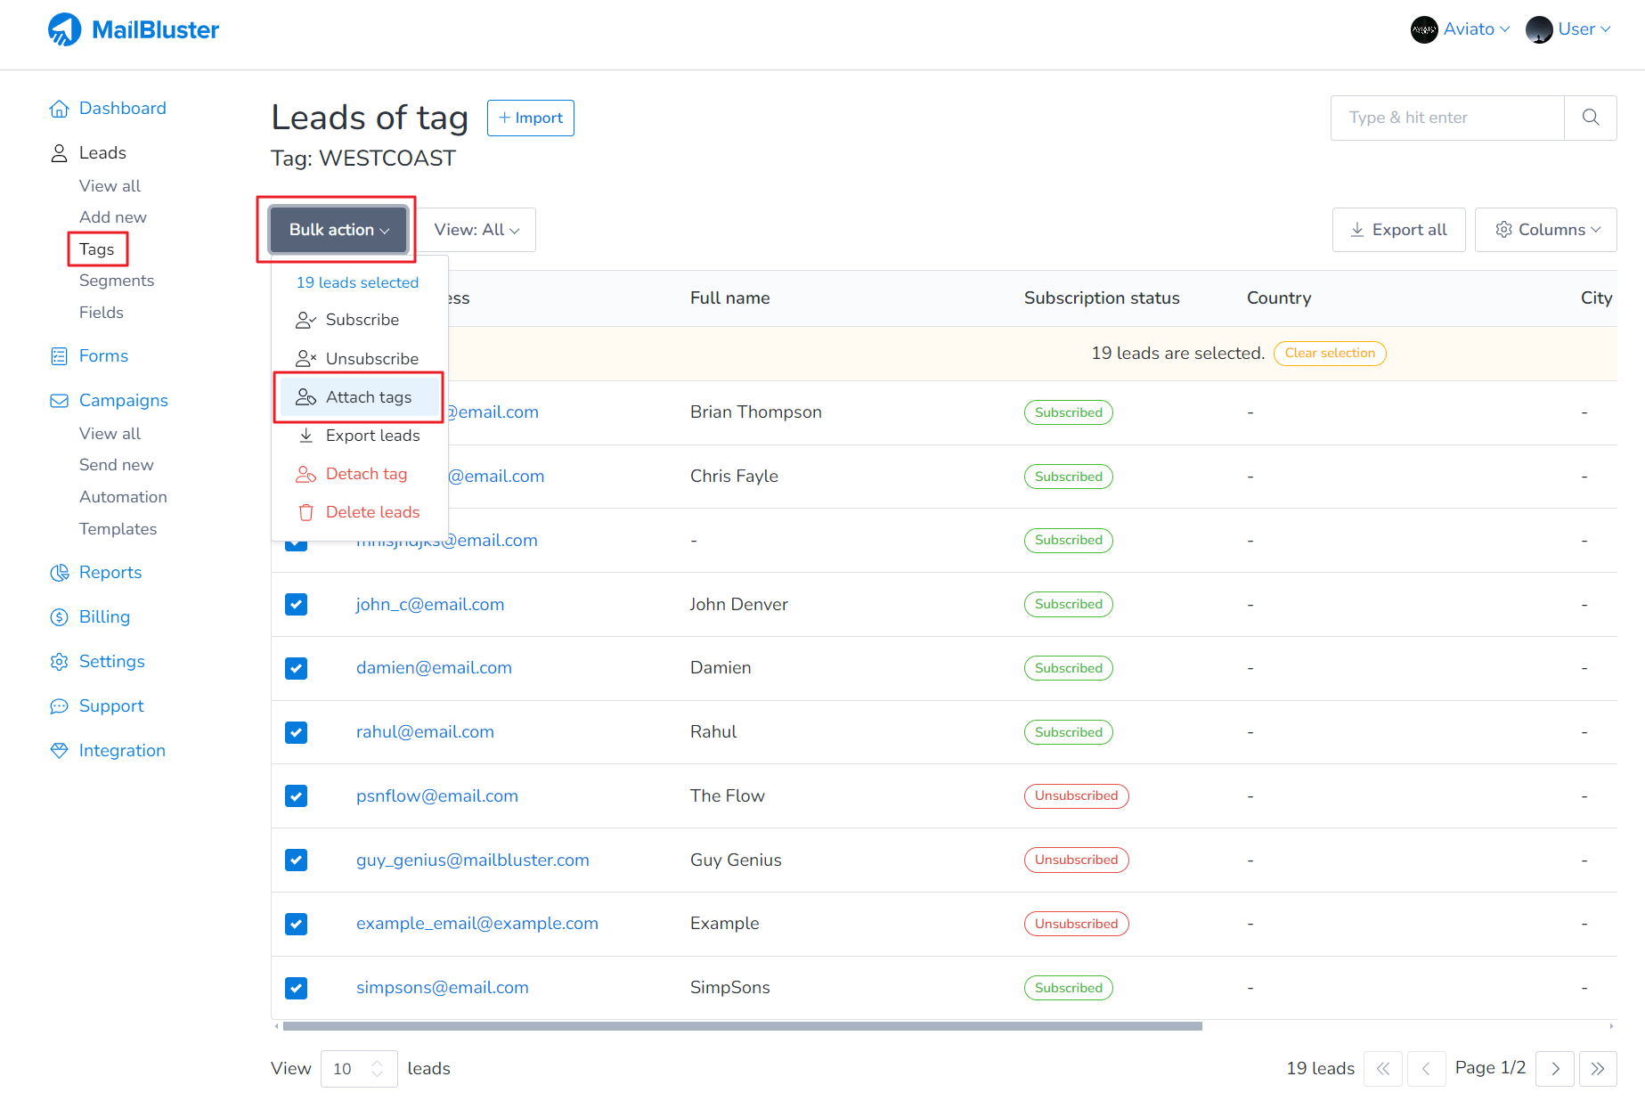
Task: Open the Columns dropdown
Action: [1546, 230]
